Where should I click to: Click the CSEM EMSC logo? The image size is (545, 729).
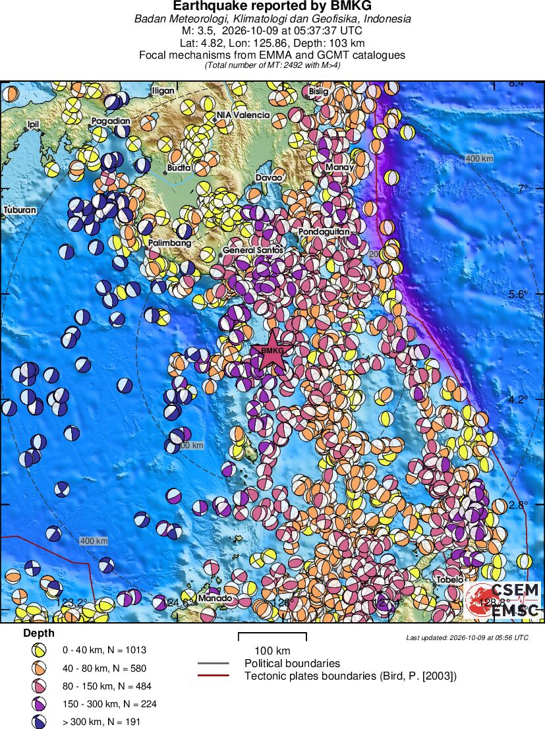(502, 600)
